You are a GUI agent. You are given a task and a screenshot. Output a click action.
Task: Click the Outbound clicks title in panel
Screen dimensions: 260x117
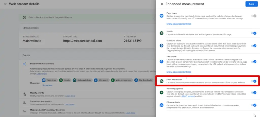tap(174, 41)
